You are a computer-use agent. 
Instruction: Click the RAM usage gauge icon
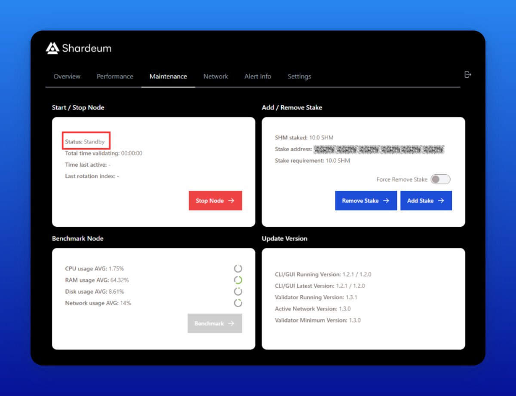238,280
